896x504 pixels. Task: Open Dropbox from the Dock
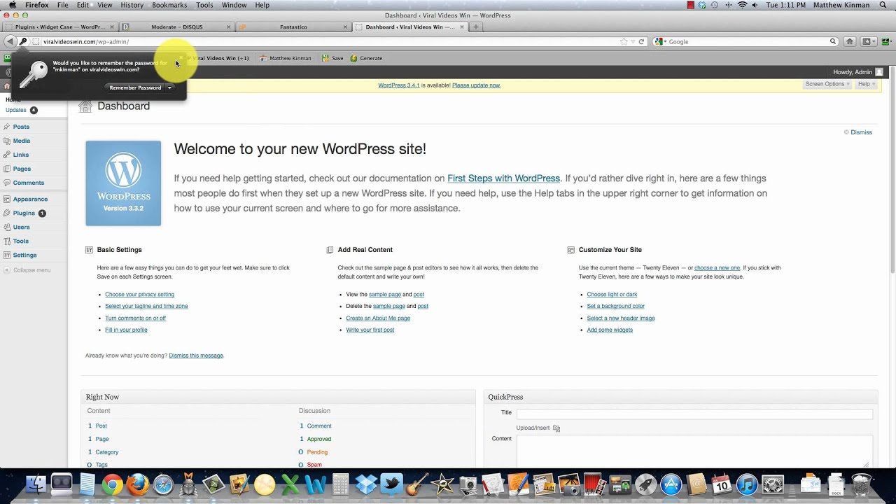point(365,484)
